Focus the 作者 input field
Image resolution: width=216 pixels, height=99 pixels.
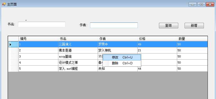(114, 25)
